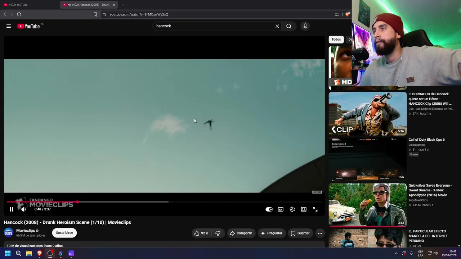This screenshot has height=259, width=461.
Task: Click the video title Hancock (2008) Drunk Heroism Scene
Action: coord(67,222)
